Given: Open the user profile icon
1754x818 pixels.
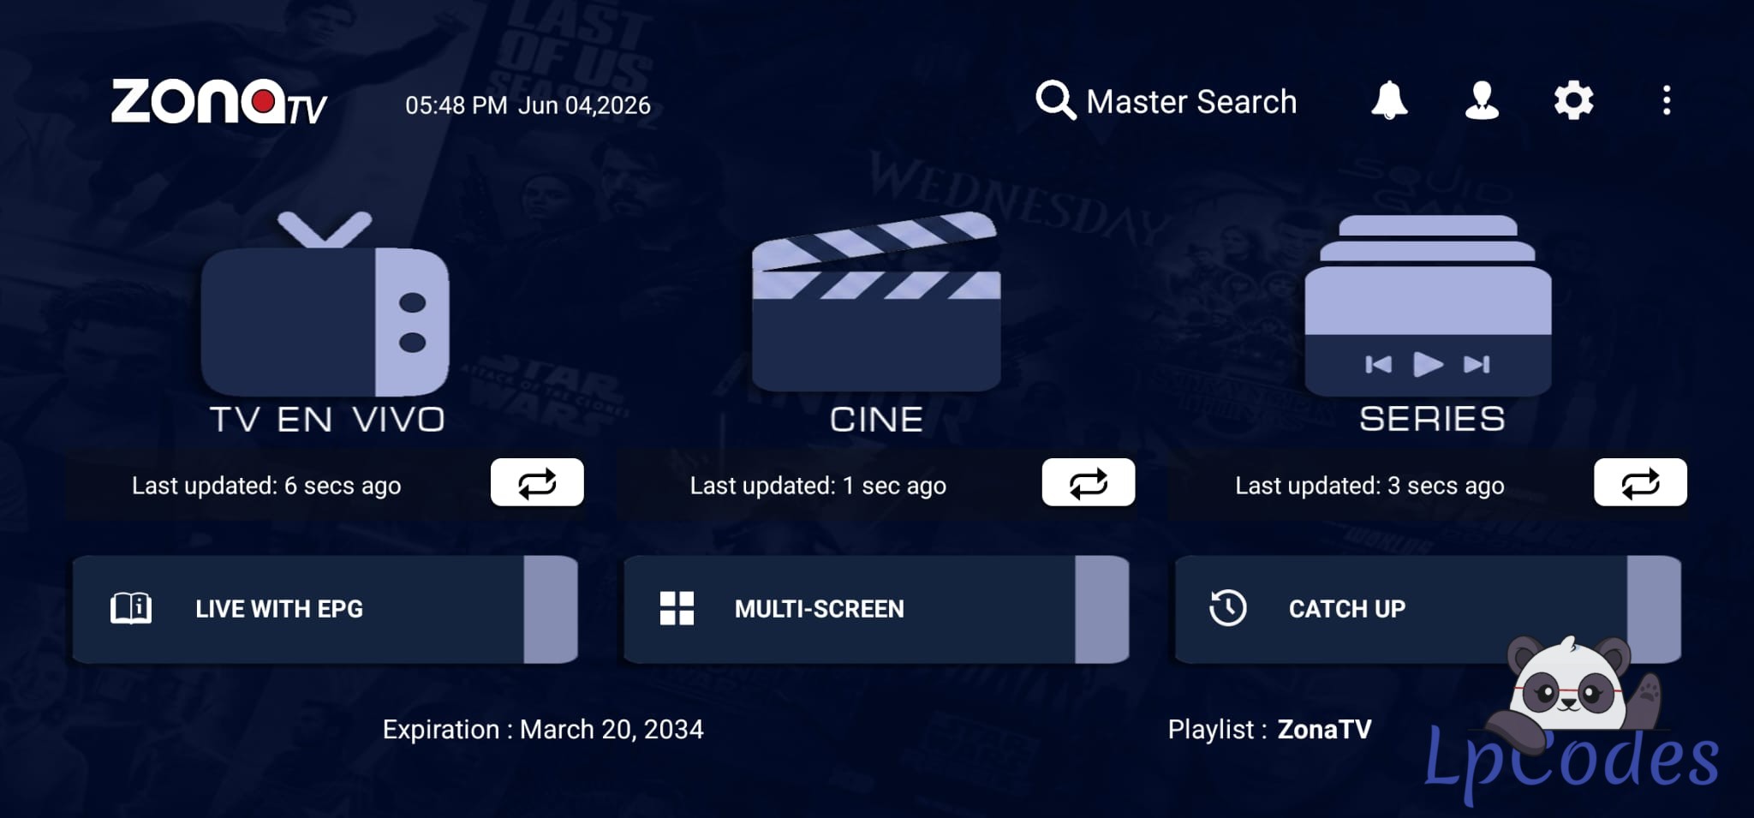Looking at the screenshot, I should click(1482, 101).
